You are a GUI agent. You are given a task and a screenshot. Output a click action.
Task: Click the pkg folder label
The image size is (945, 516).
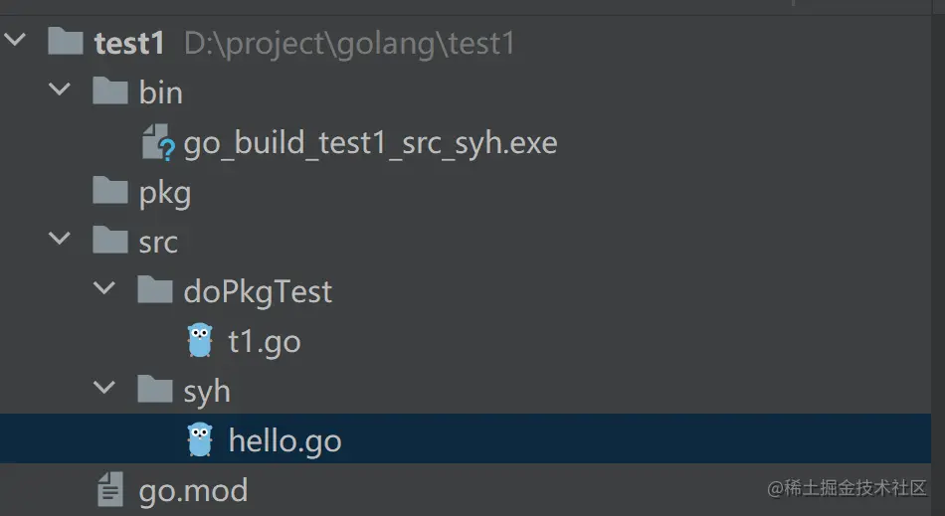click(165, 194)
